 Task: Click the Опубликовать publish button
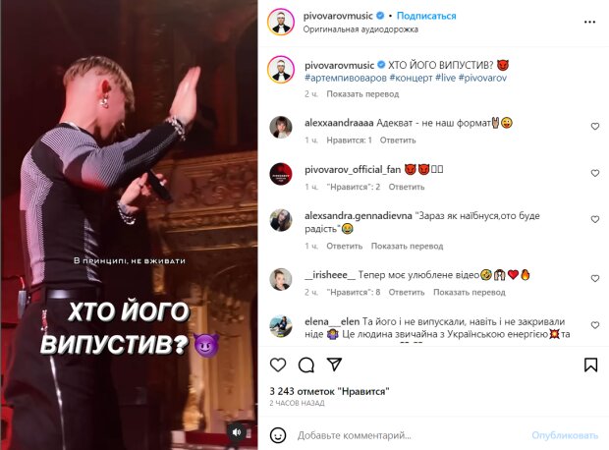click(565, 435)
